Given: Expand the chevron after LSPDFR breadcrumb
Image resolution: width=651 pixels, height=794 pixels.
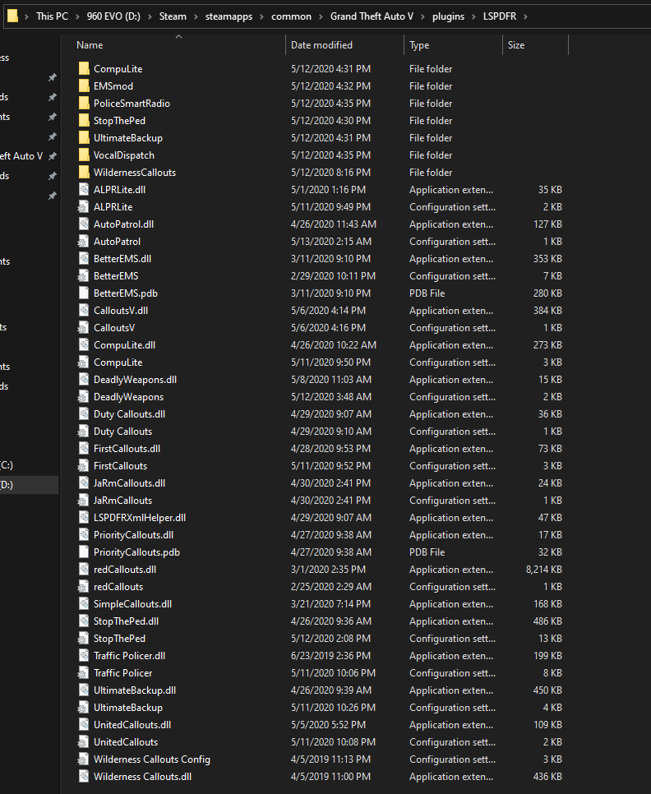Looking at the screenshot, I should [x=525, y=16].
